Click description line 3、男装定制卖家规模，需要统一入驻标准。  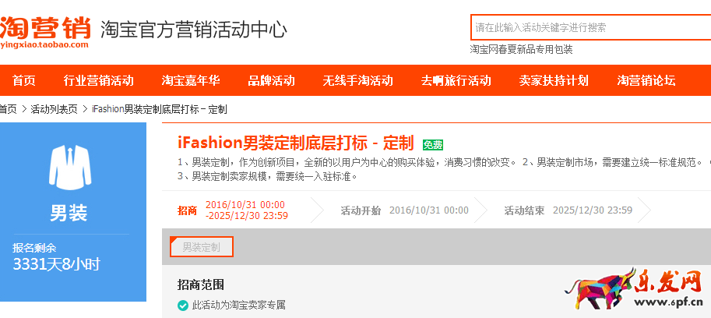(x=268, y=176)
